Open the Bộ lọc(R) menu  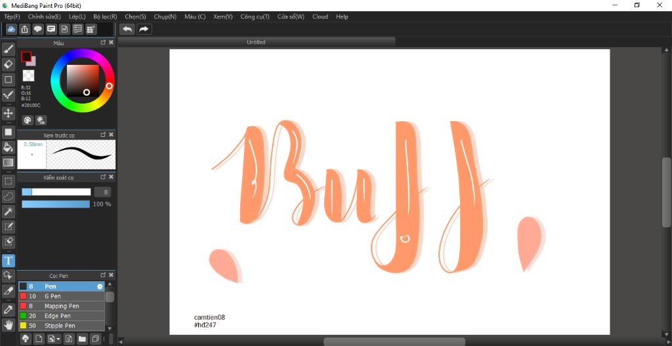tap(105, 16)
